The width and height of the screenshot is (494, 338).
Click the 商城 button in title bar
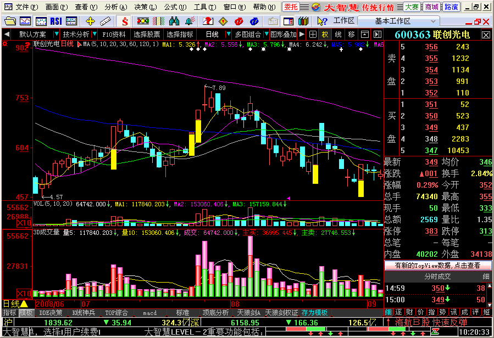coord(431,7)
